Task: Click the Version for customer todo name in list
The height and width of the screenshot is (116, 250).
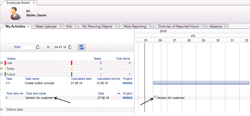Action: (x=39, y=98)
